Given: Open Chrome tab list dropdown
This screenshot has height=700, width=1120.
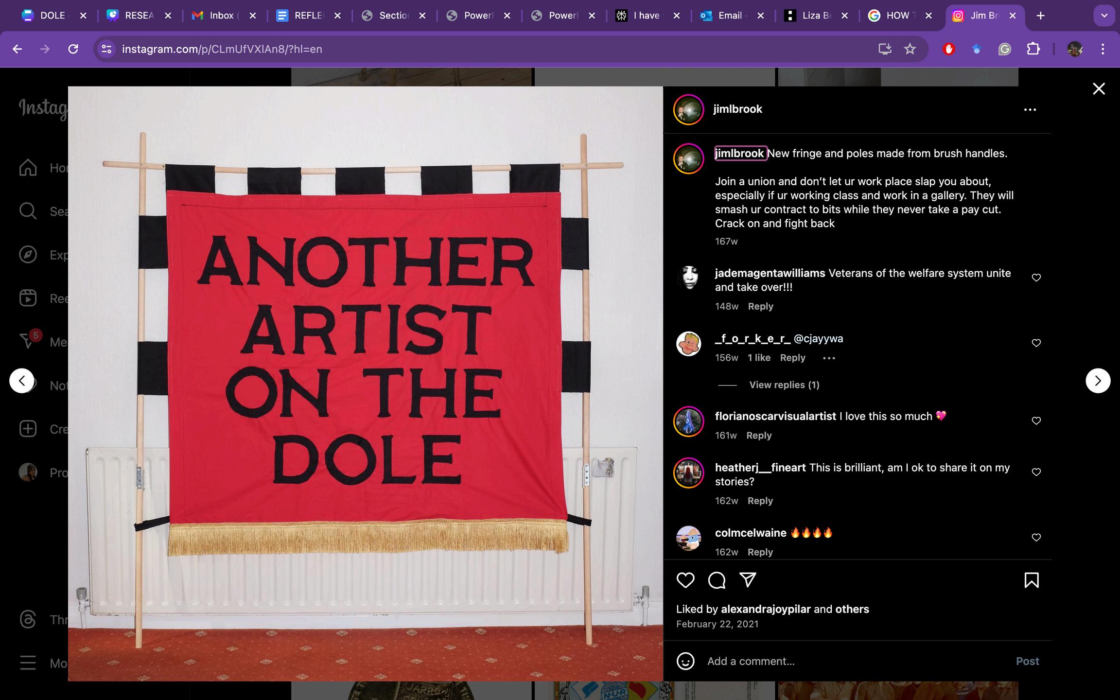Looking at the screenshot, I should pyautogui.click(x=1104, y=16).
